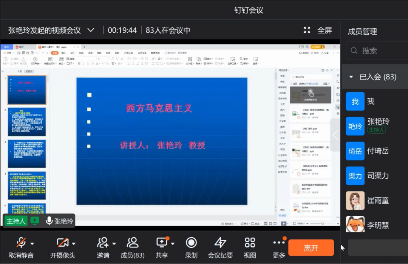Expand meeting title dropdown chevron
408x264 pixels.
coord(91,30)
